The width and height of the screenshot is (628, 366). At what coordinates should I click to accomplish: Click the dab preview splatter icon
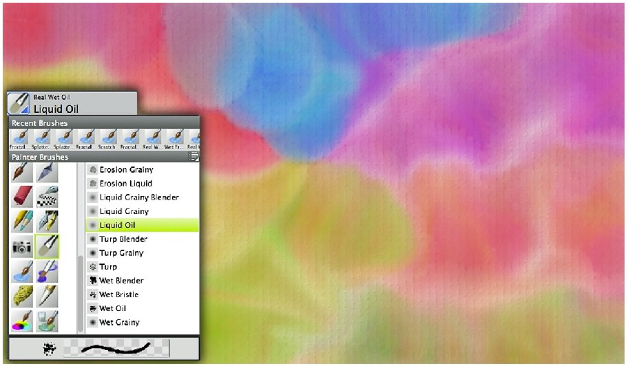click(x=50, y=349)
